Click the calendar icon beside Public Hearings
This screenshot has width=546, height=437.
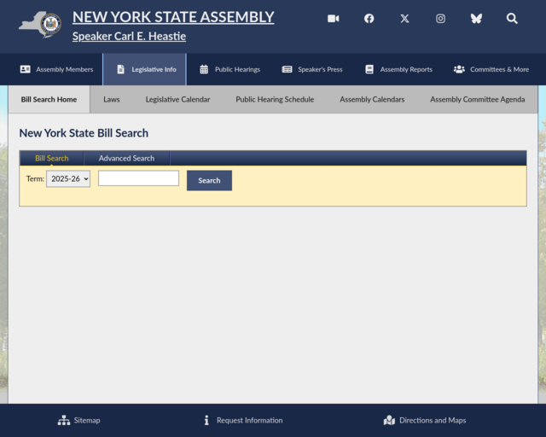pyautogui.click(x=204, y=69)
